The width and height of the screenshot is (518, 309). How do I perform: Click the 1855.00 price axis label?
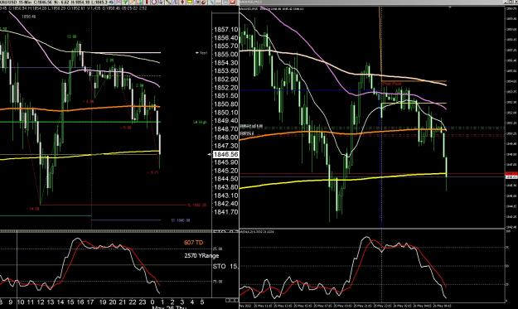pyautogui.click(x=226, y=55)
